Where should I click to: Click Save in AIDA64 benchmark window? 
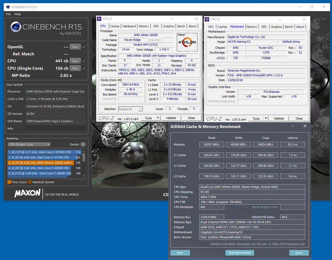[180, 253]
